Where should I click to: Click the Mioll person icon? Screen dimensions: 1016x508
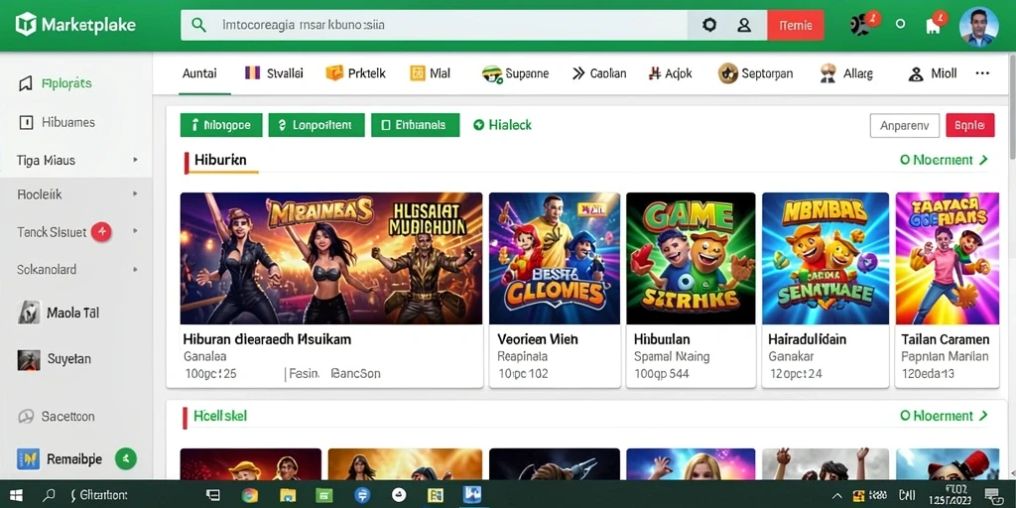tap(916, 73)
